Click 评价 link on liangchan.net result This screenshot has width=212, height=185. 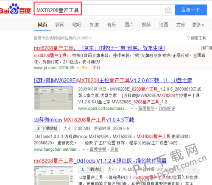tap(114, 149)
